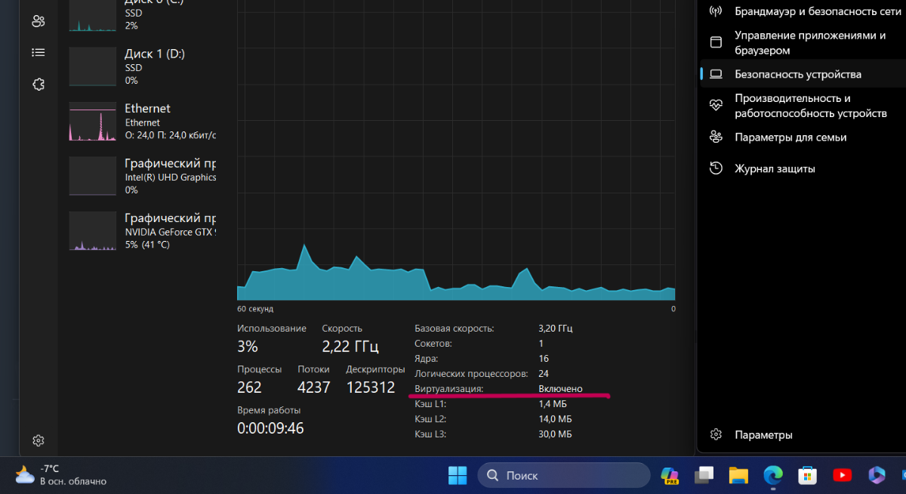Open Copilot from the taskbar
The image size is (906, 494).
pos(670,475)
